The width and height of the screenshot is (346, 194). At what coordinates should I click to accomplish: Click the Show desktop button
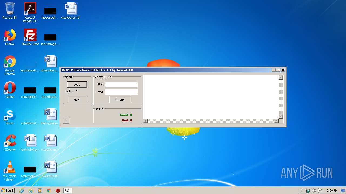click(x=343, y=190)
